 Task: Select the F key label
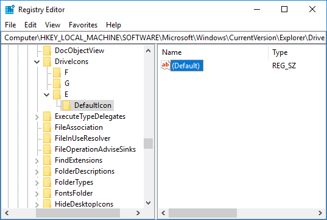66,73
